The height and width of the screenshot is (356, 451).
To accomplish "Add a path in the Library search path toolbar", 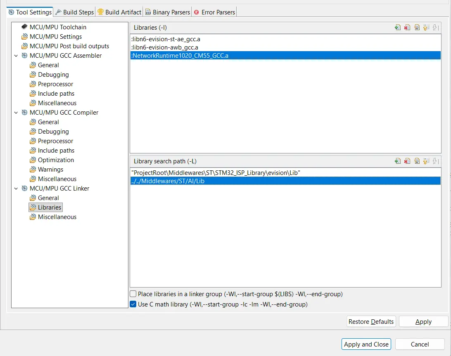I will [398, 161].
